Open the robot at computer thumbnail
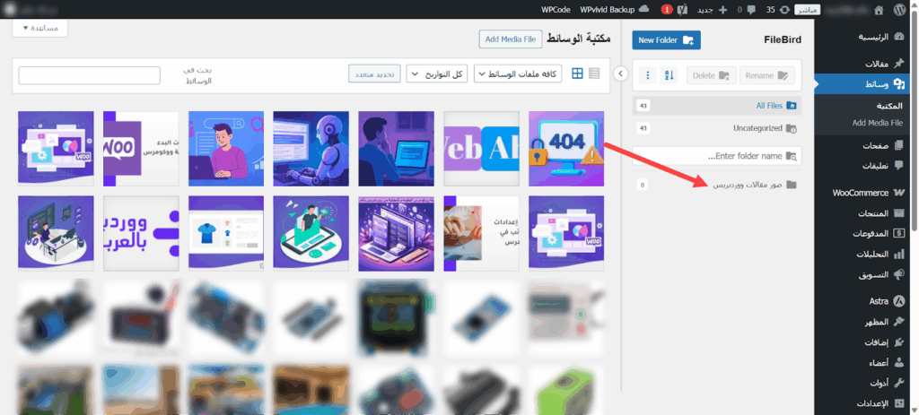This screenshot has height=415, width=919. (x=311, y=149)
